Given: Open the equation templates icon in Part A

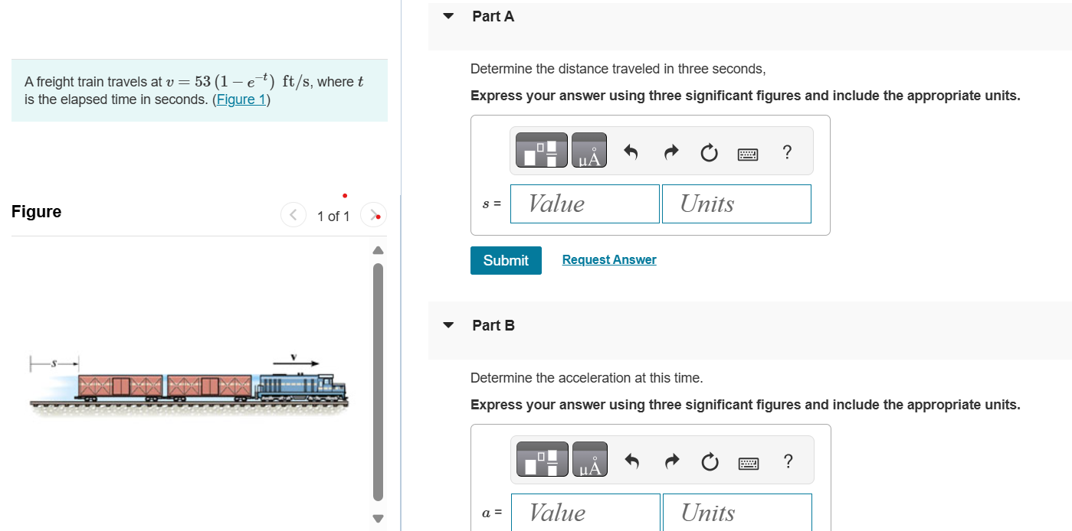Looking at the screenshot, I should pyautogui.click(x=541, y=150).
